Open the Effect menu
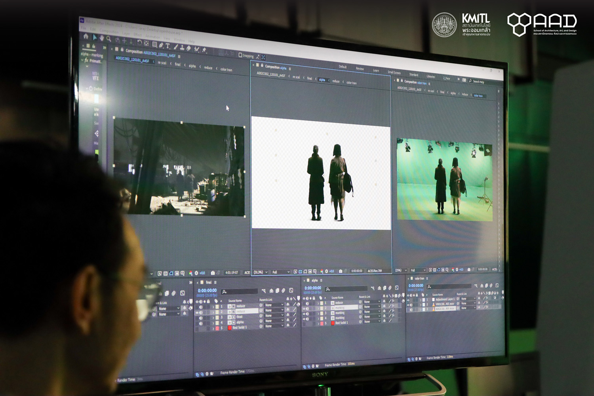Image resolution: width=594 pixels, height=396 pixels. tap(137, 35)
